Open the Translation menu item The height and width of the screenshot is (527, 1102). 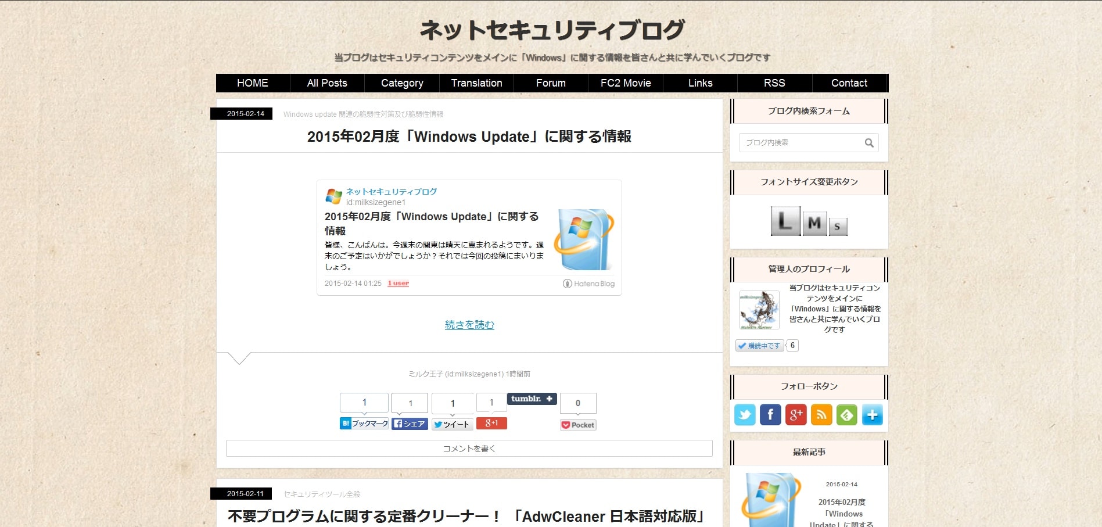click(x=476, y=83)
